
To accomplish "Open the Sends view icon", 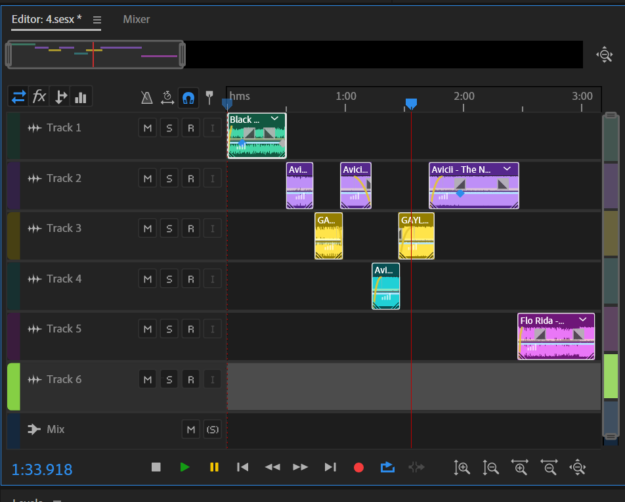I will [60, 97].
